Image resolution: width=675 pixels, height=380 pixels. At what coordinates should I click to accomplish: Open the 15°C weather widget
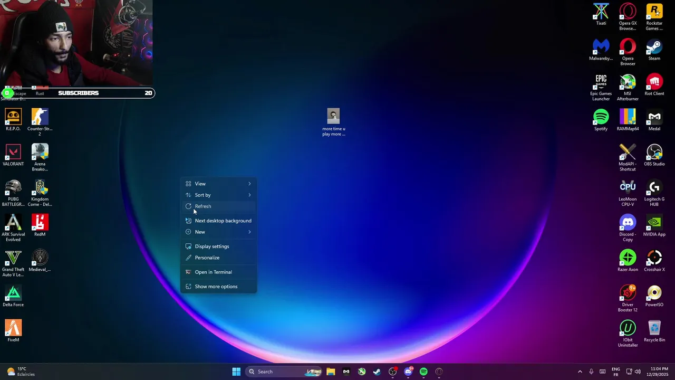coord(21,372)
